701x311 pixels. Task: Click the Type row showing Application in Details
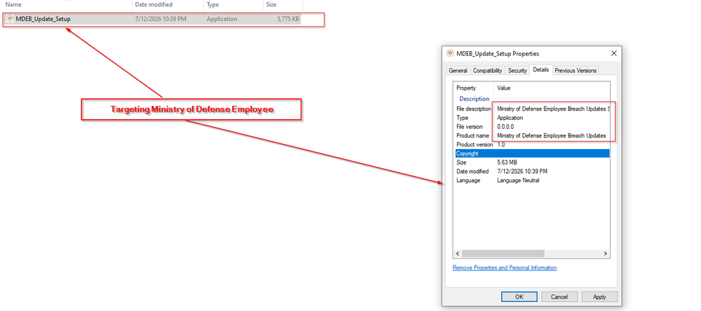[x=532, y=118]
